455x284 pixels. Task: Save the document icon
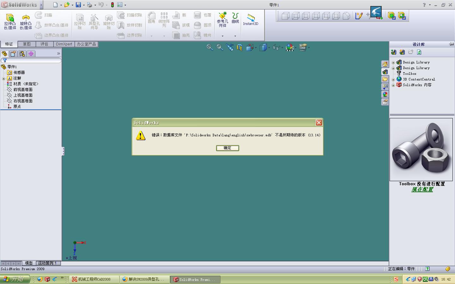[x=78, y=5]
